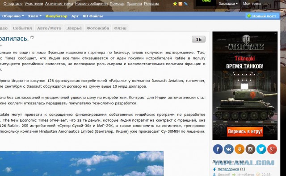The image size is (286, 176).
Task: Open the Instagram social icon
Action: [250, 149]
